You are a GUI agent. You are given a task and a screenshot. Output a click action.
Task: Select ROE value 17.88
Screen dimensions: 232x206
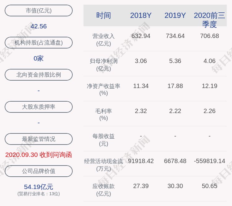tap(175, 86)
